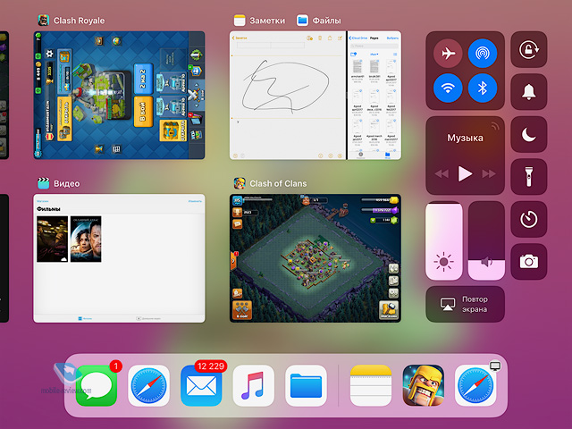Launch Clash of Clans from dock

423,385
